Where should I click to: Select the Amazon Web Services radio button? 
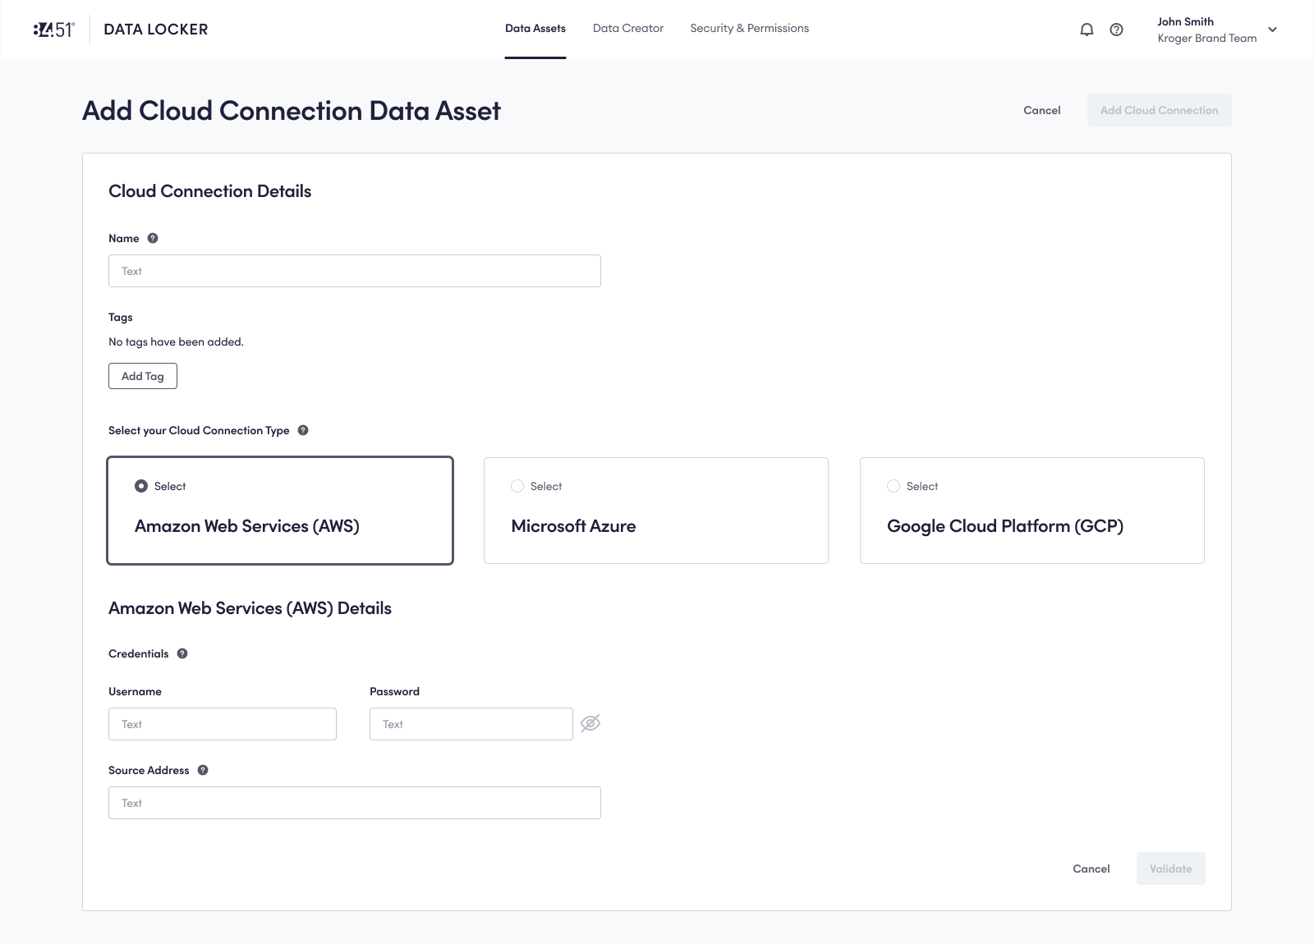[x=141, y=486]
